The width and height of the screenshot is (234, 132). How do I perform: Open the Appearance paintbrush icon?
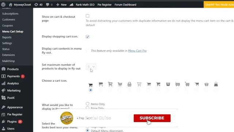[3, 107]
